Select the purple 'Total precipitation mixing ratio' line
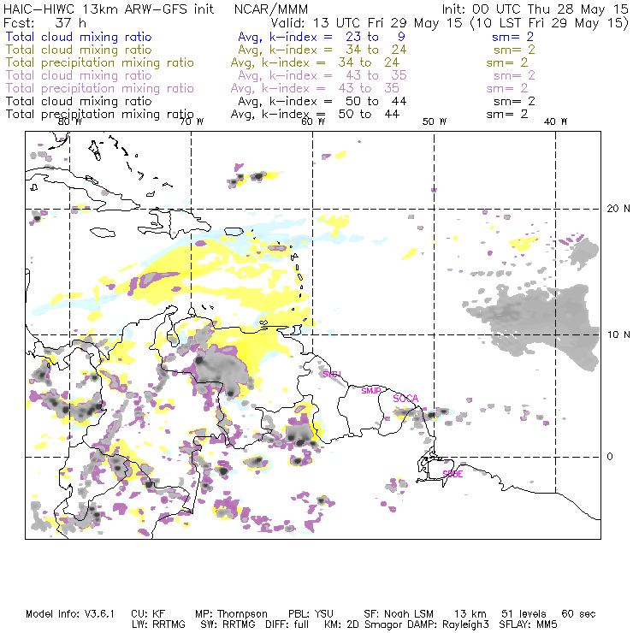633x633 pixels. tap(100, 88)
